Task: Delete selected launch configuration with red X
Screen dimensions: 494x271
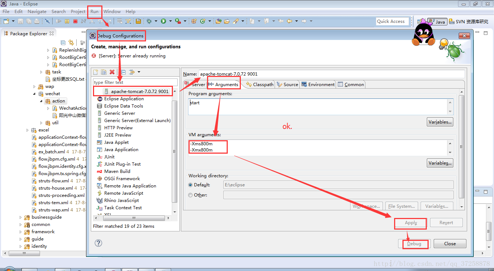Action: [112, 72]
